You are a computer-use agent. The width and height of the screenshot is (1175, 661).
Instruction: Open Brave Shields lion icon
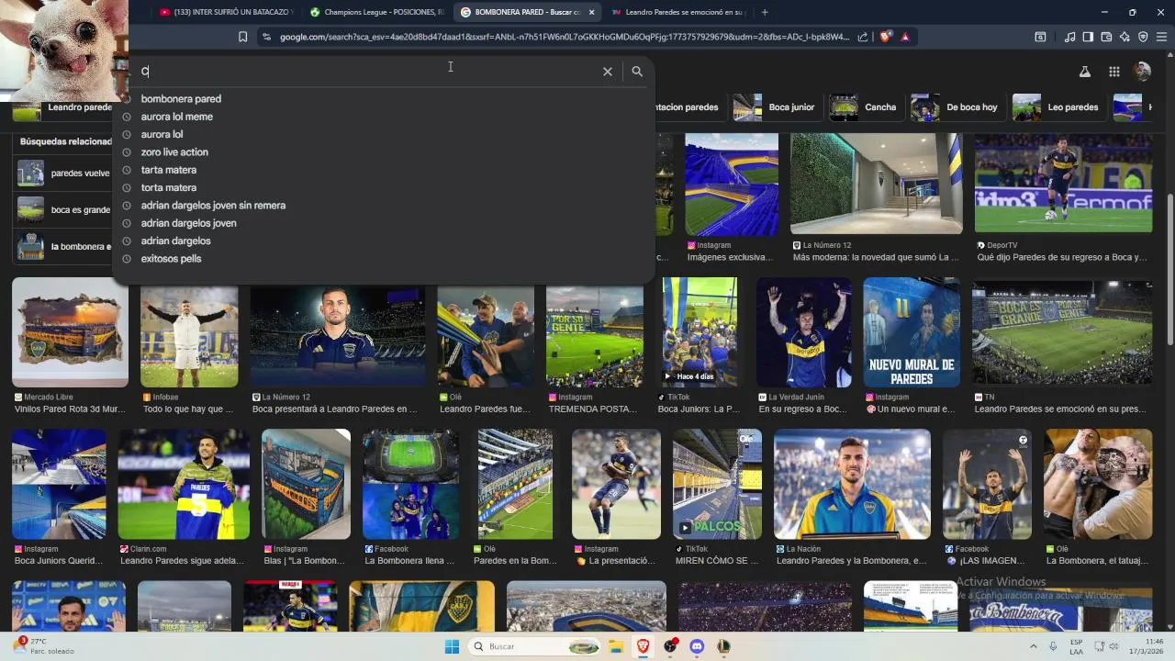[x=885, y=37]
